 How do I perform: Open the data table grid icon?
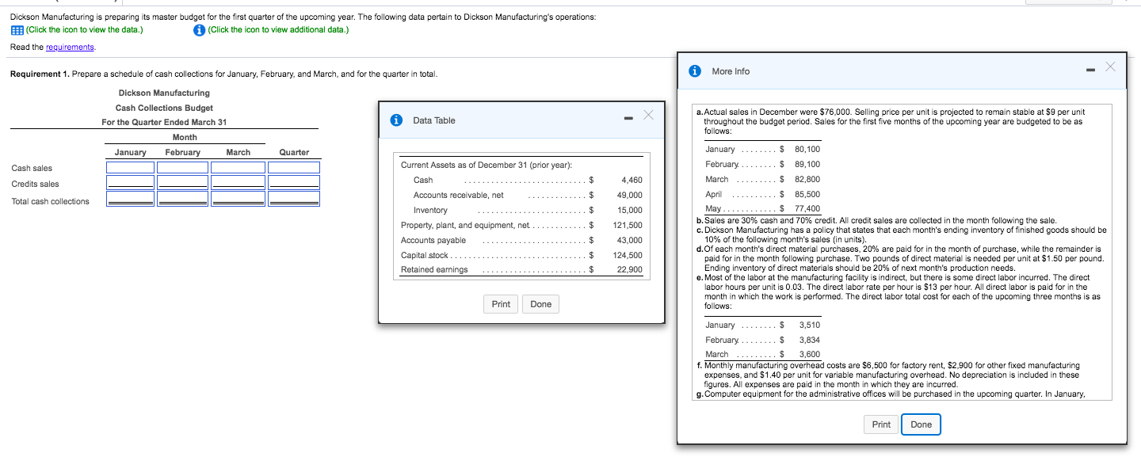pos(17,30)
